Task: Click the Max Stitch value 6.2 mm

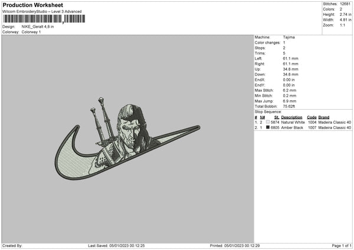Action: (x=290, y=90)
